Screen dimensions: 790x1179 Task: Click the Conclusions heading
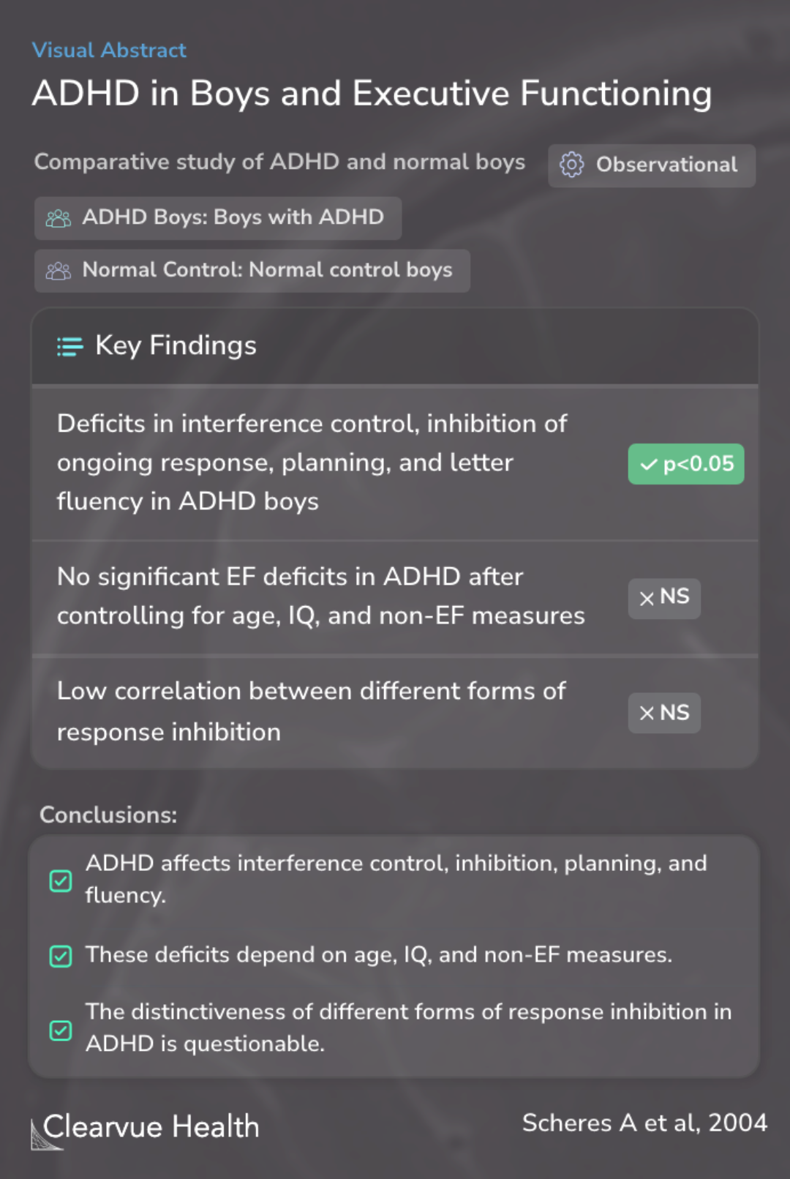[108, 815]
